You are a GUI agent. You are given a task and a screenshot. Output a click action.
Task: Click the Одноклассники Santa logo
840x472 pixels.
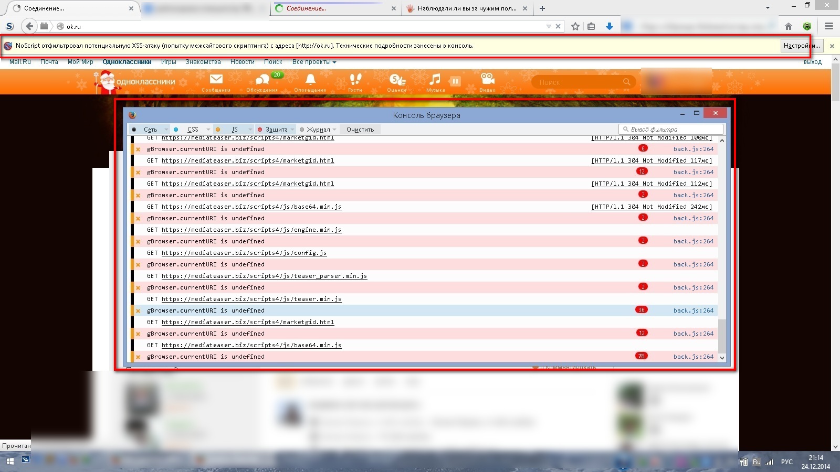click(x=134, y=82)
